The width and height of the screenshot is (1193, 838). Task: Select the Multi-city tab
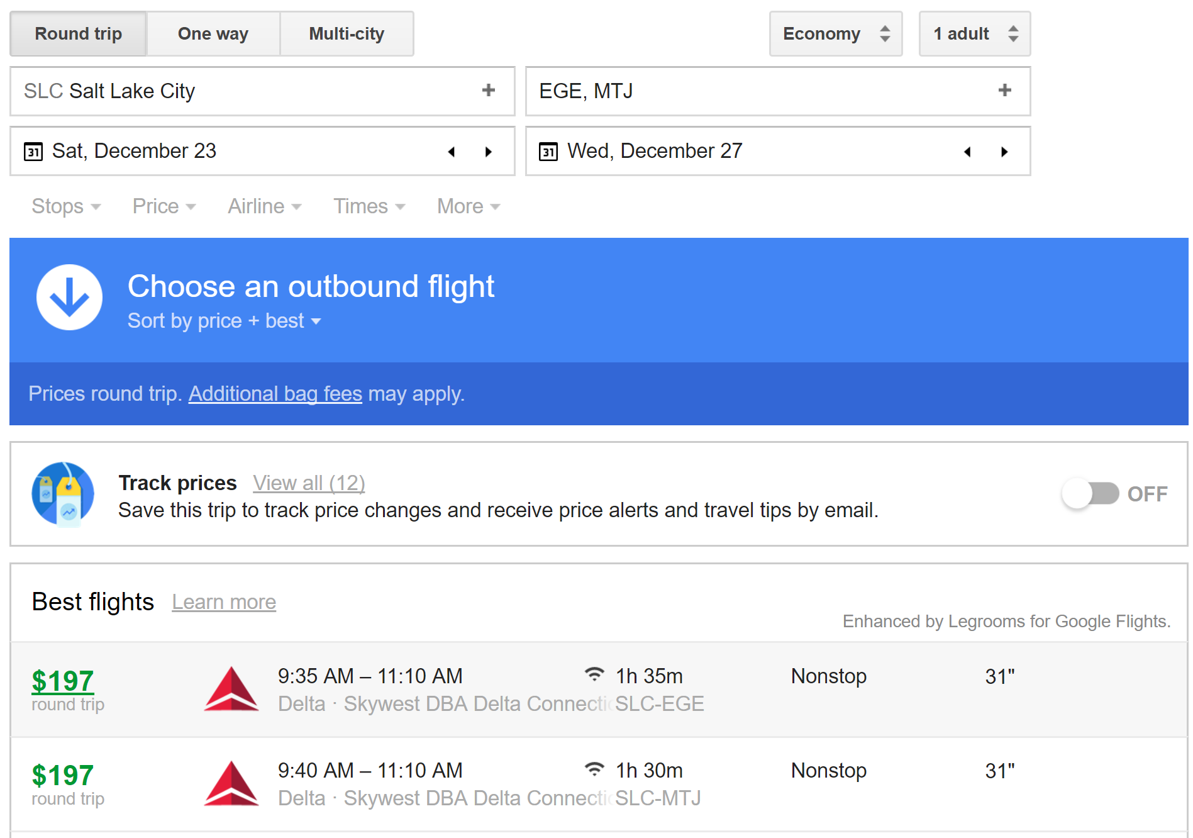[347, 34]
